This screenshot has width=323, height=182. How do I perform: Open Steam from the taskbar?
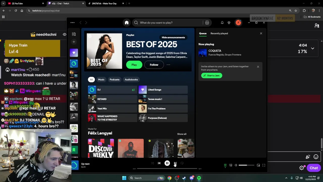point(184,178)
